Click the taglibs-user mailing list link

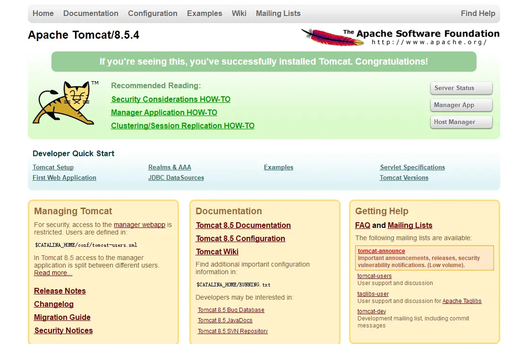pos(373,294)
